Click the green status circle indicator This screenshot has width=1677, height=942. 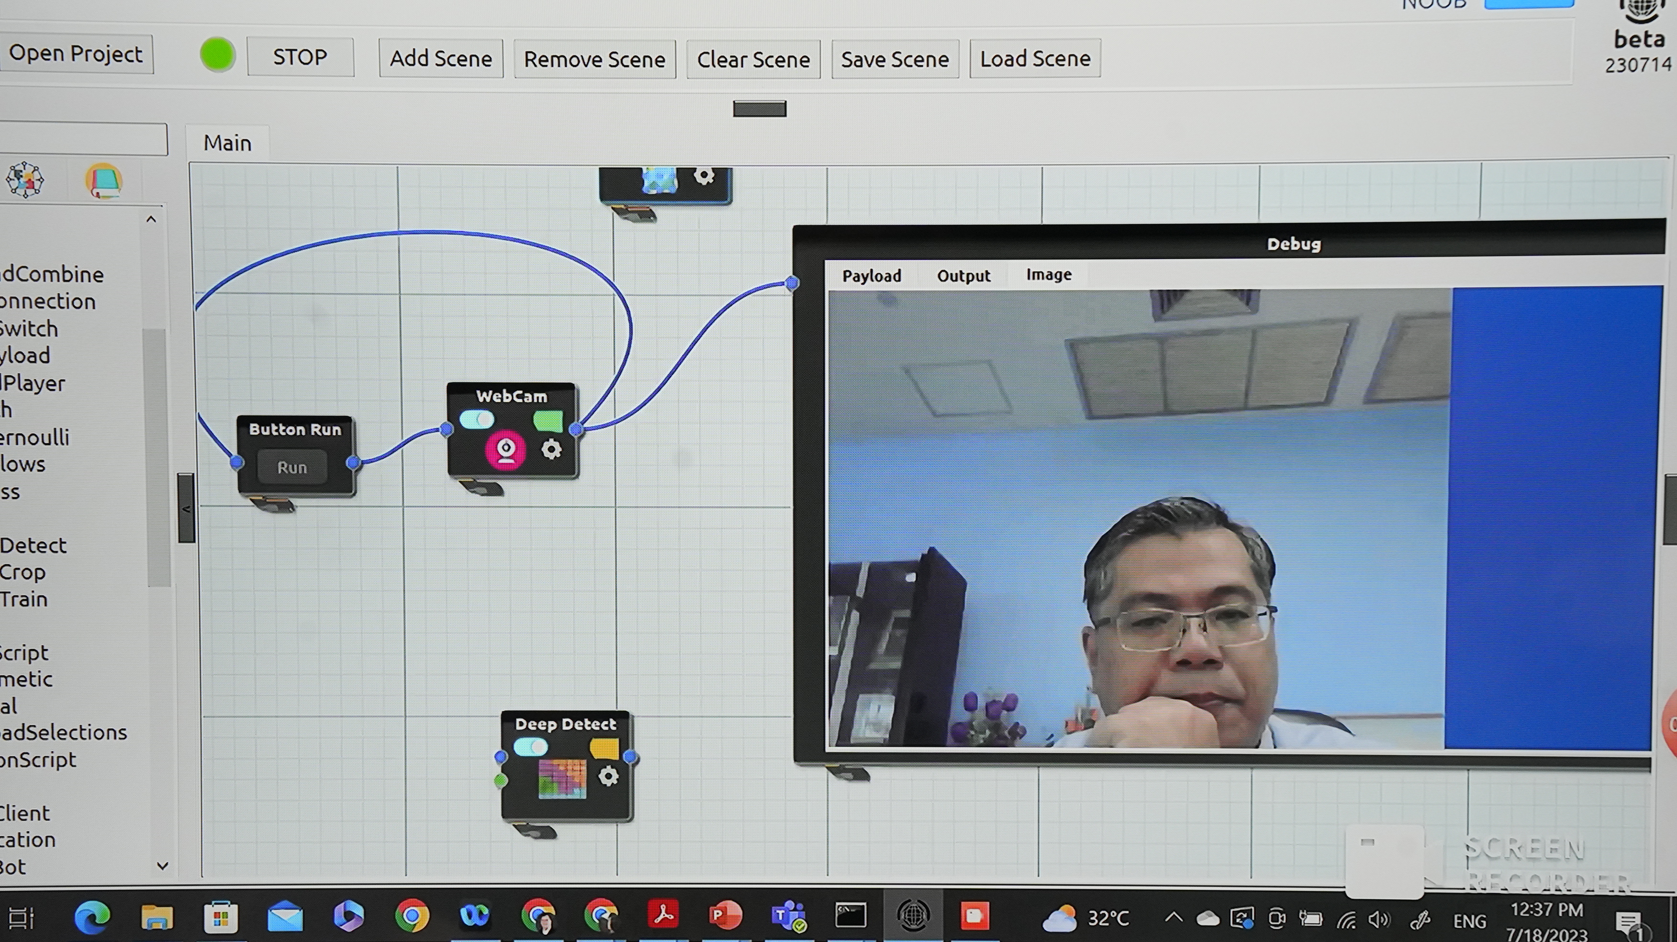click(217, 55)
